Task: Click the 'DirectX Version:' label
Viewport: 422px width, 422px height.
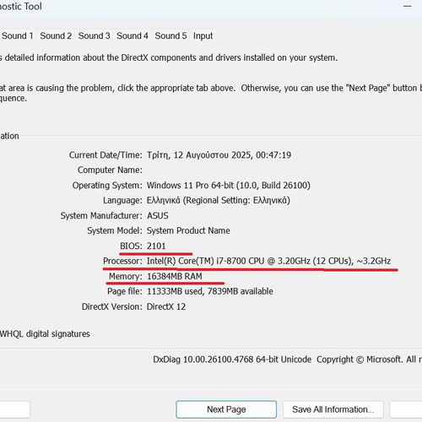Action: point(112,306)
